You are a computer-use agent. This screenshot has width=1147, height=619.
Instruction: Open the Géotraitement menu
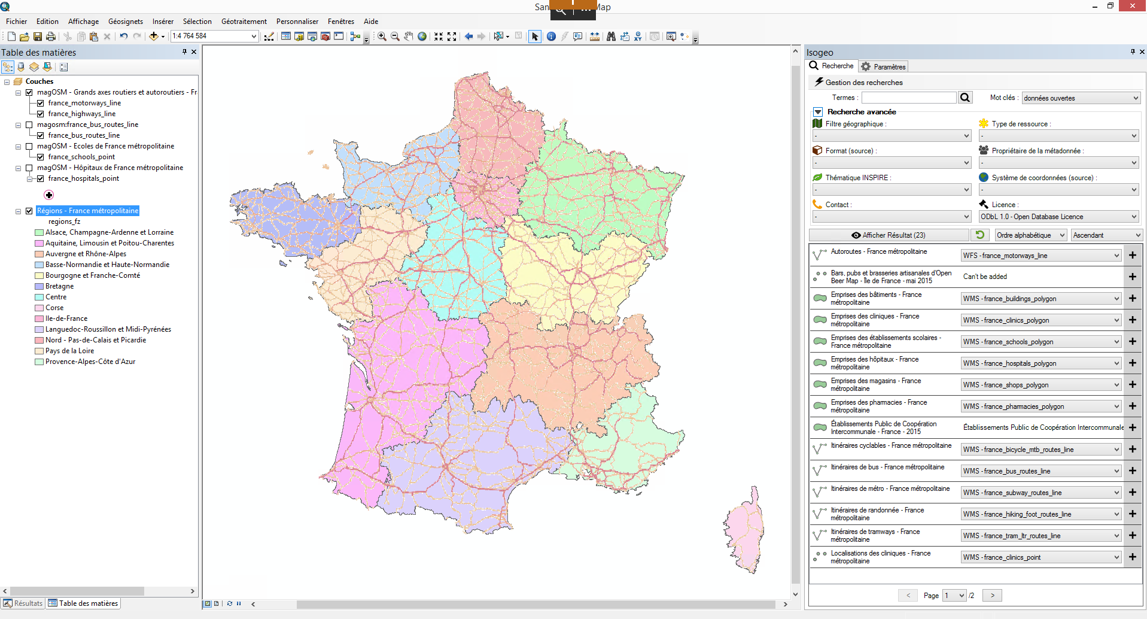[x=244, y=22]
